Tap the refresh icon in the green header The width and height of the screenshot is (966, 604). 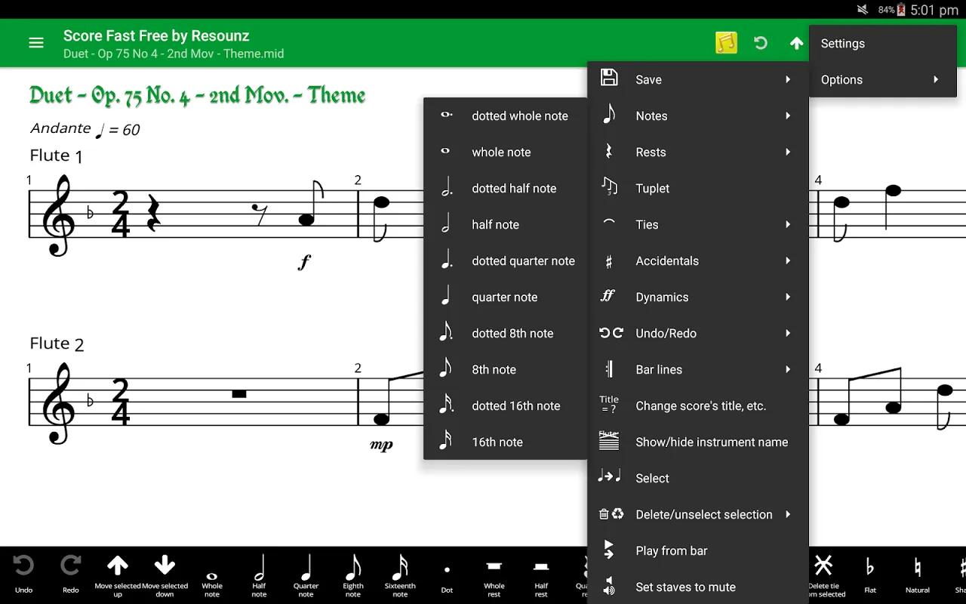[761, 43]
